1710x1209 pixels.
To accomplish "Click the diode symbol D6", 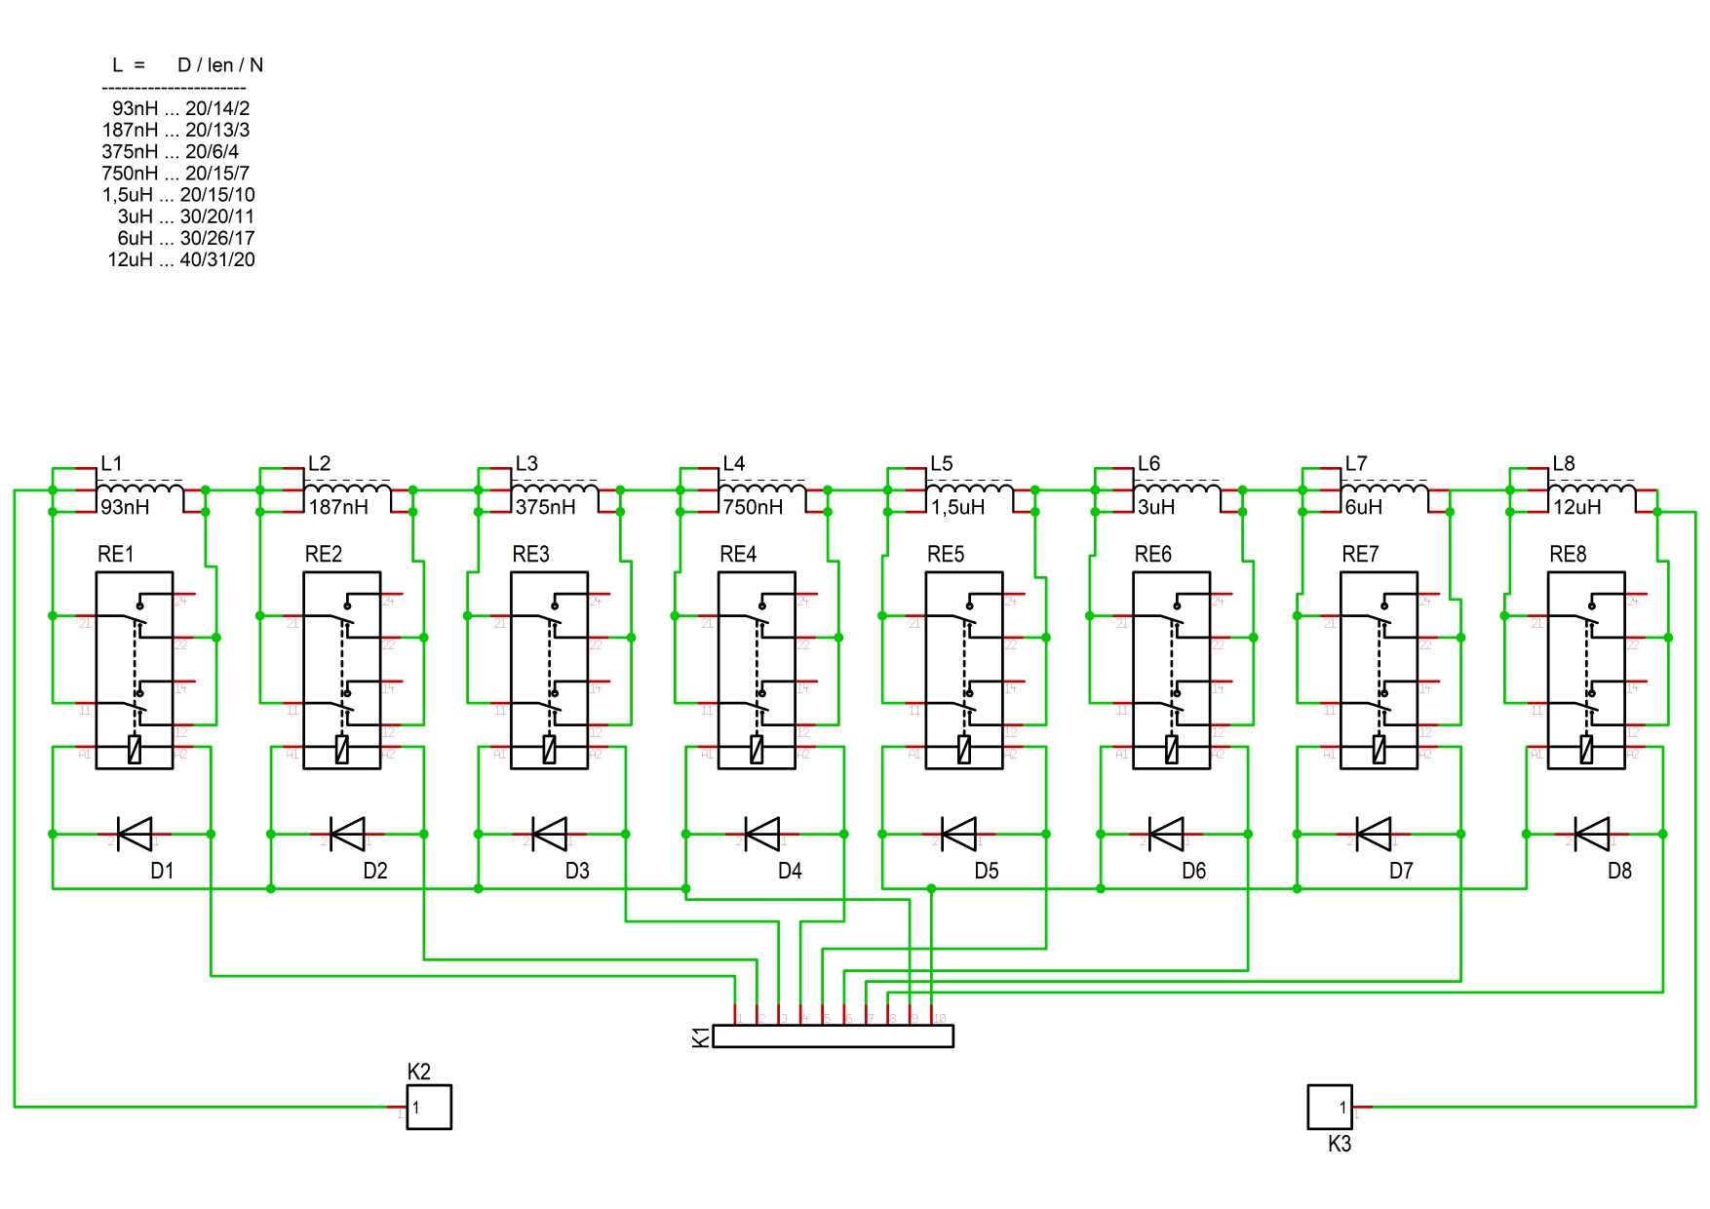I will [1166, 835].
